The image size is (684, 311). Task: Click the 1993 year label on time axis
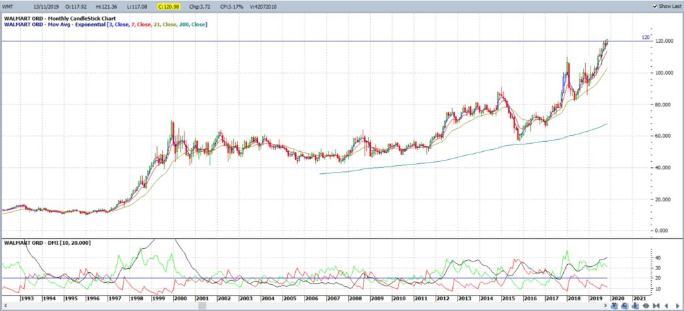(x=27, y=298)
